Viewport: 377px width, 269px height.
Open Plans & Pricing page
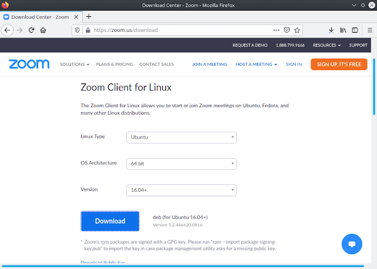[x=114, y=65]
